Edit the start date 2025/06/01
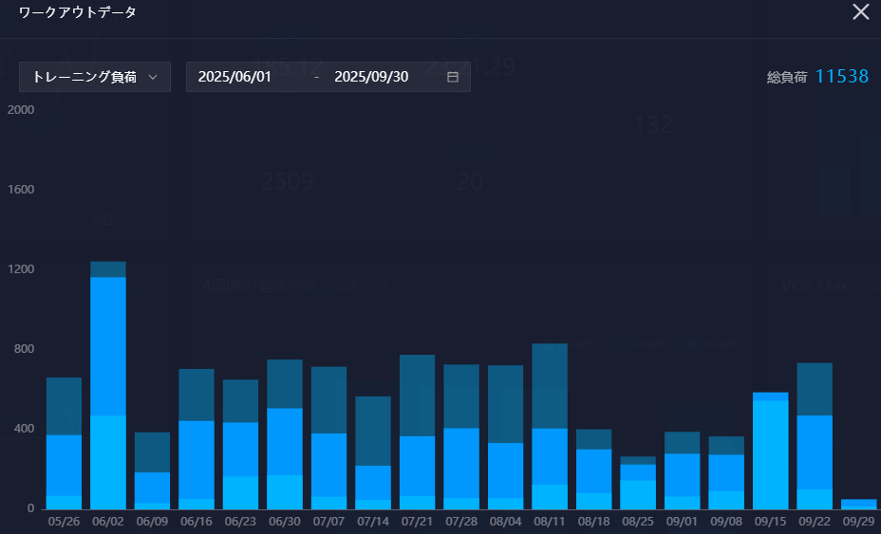The height and width of the screenshot is (534, 881). [235, 77]
